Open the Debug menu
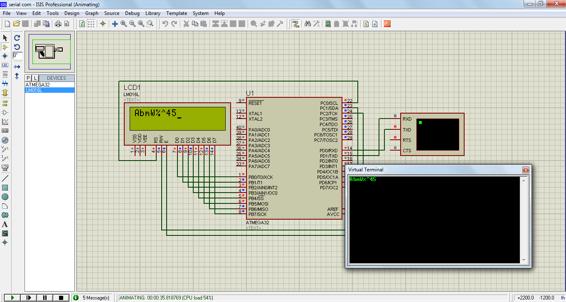Image resolution: width=566 pixels, height=302 pixels. point(132,13)
